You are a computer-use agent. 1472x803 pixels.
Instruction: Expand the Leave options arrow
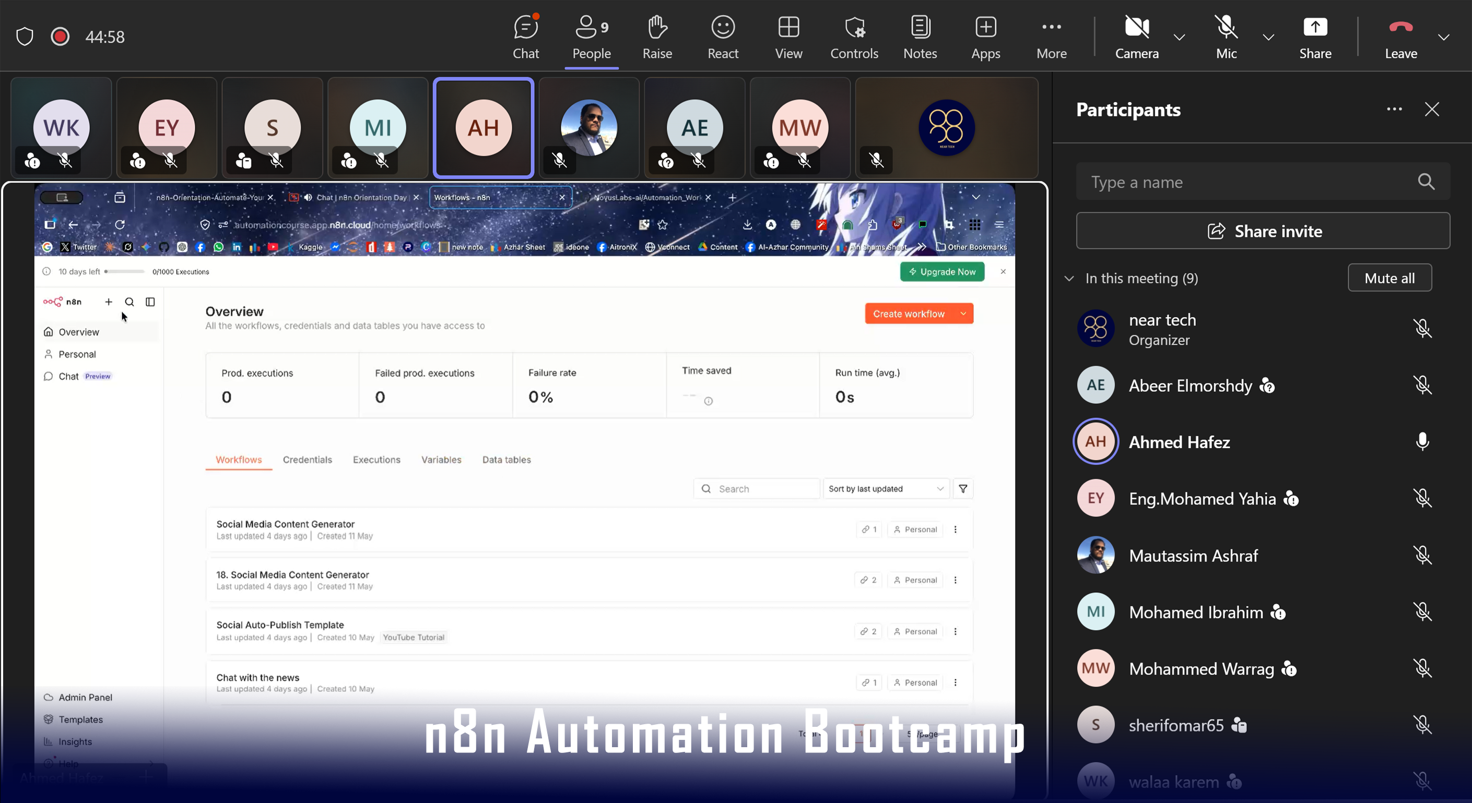coord(1443,37)
